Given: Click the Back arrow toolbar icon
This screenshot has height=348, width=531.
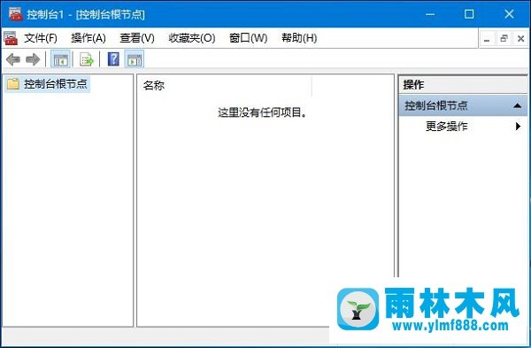Looking at the screenshot, I should [x=13, y=59].
